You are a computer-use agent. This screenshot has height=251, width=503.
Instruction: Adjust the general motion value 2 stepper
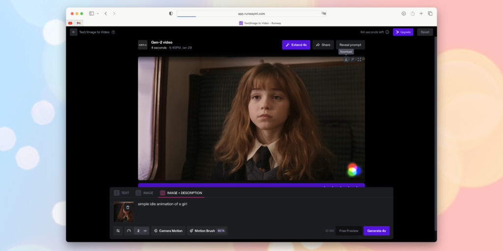pyautogui.click(x=141, y=231)
